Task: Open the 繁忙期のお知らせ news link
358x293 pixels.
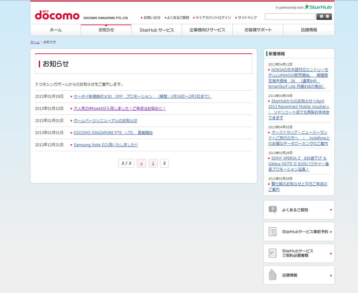Action: 298,187
